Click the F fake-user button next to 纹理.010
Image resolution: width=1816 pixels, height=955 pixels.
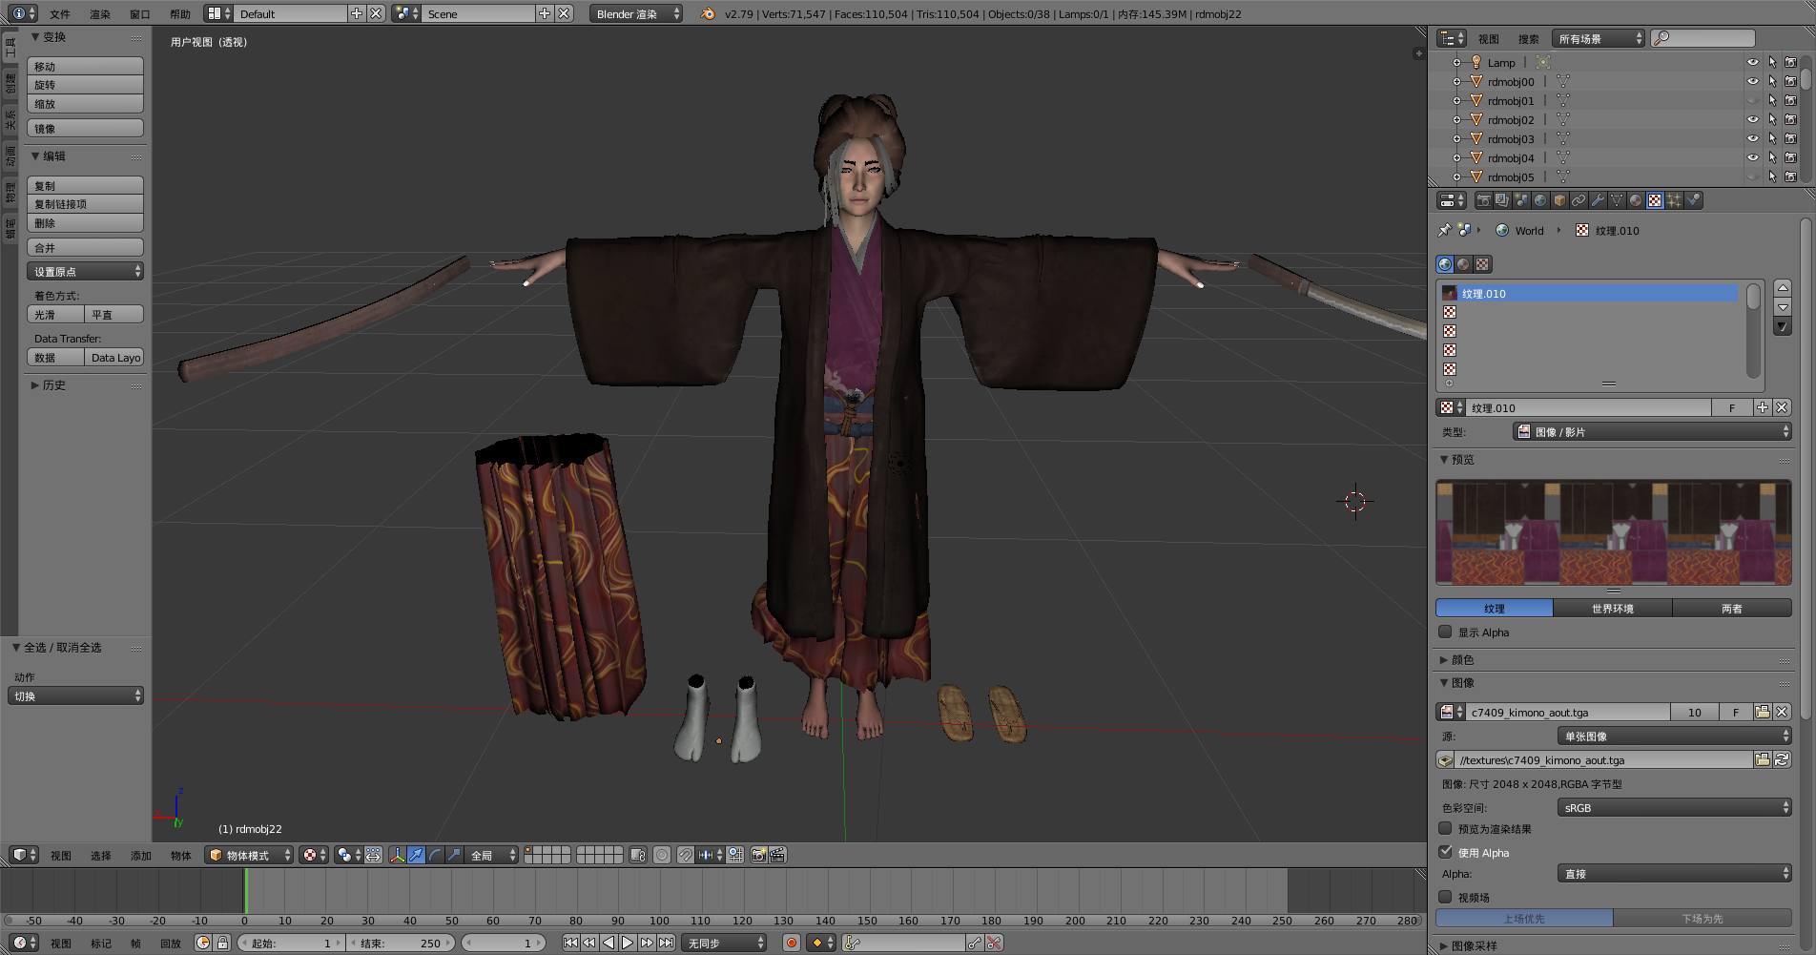[1732, 407]
